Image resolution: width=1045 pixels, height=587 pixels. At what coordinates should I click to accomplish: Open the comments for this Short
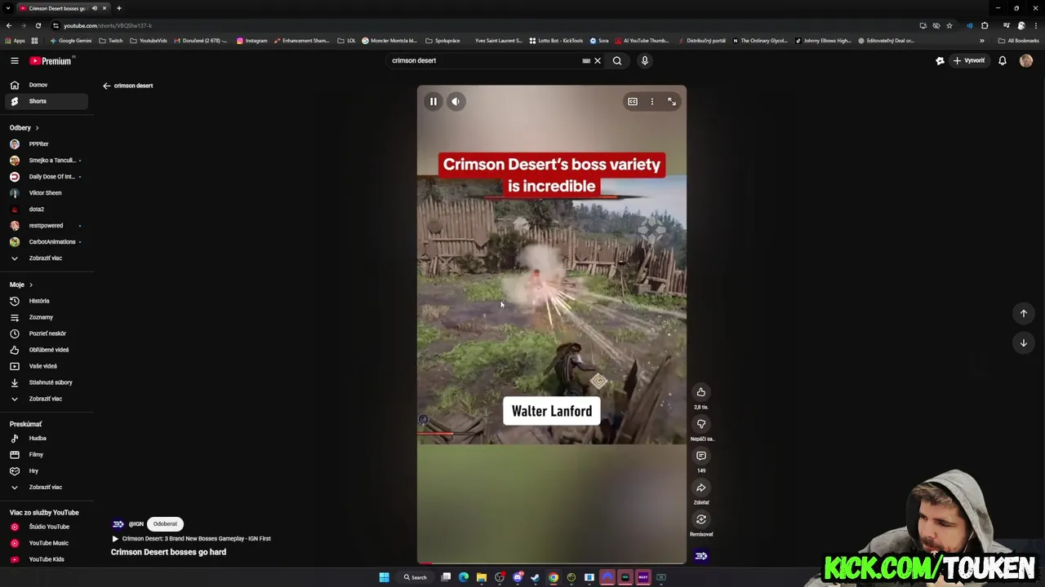pyautogui.click(x=701, y=456)
